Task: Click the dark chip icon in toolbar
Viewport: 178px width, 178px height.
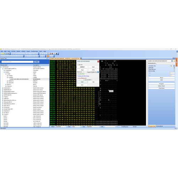Action: [57, 54]
